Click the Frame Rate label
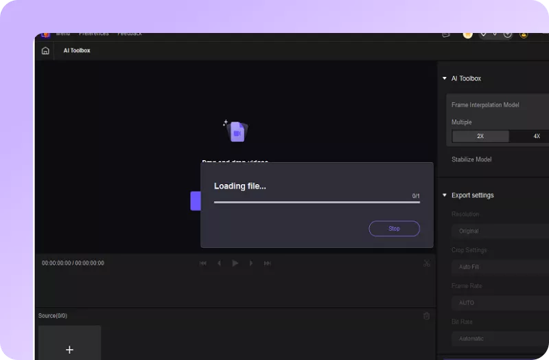The width and height of the screenshot is (549, 360). 467,286
